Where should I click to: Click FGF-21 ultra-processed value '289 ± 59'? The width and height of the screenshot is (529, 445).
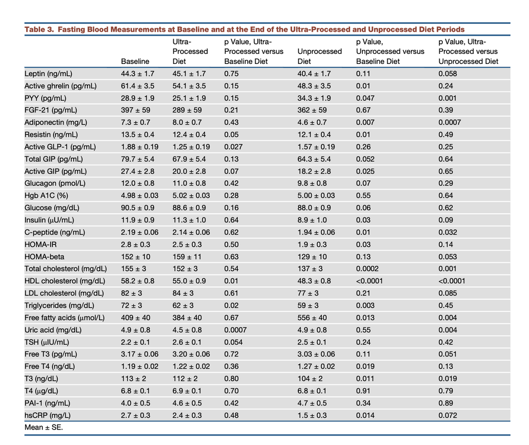pyautogui.click(x=187, y=110)
